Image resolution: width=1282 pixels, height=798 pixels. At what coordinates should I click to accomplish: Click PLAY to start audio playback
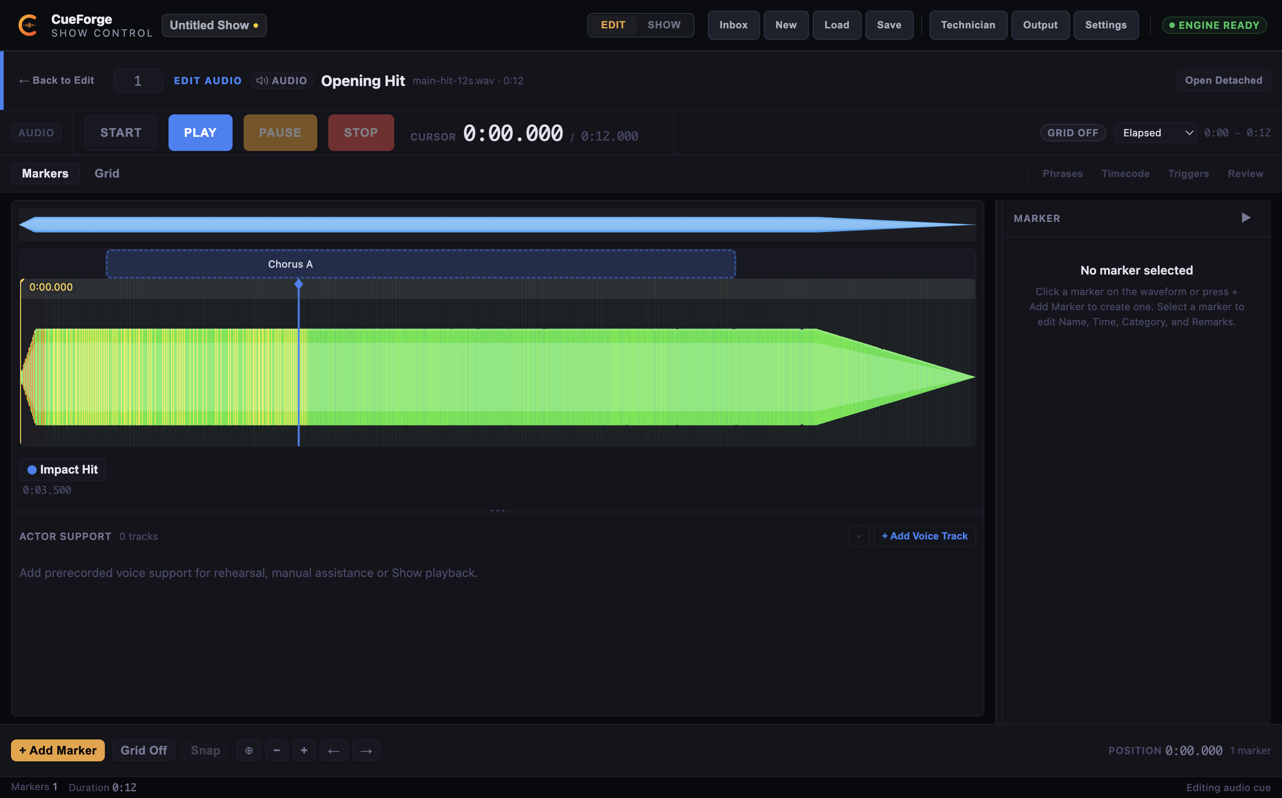(200, 133)
